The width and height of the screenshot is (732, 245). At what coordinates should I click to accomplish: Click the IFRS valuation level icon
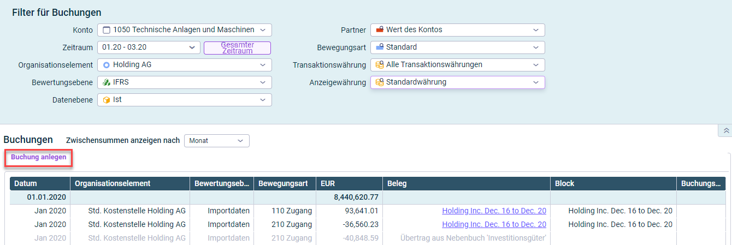106,82
